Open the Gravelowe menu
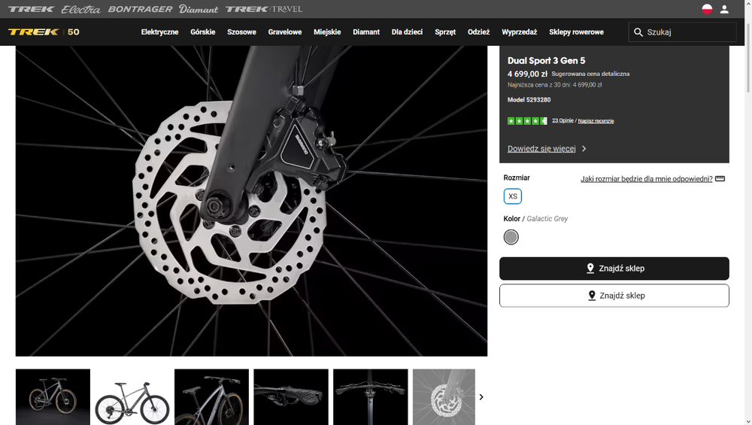The image size is (752, 425). pos(285,32)
